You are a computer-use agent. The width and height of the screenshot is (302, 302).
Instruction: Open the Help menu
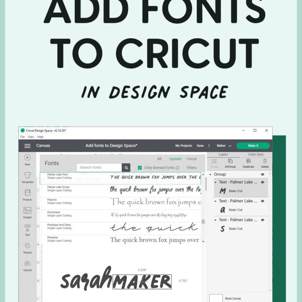(x=40, y=137)
